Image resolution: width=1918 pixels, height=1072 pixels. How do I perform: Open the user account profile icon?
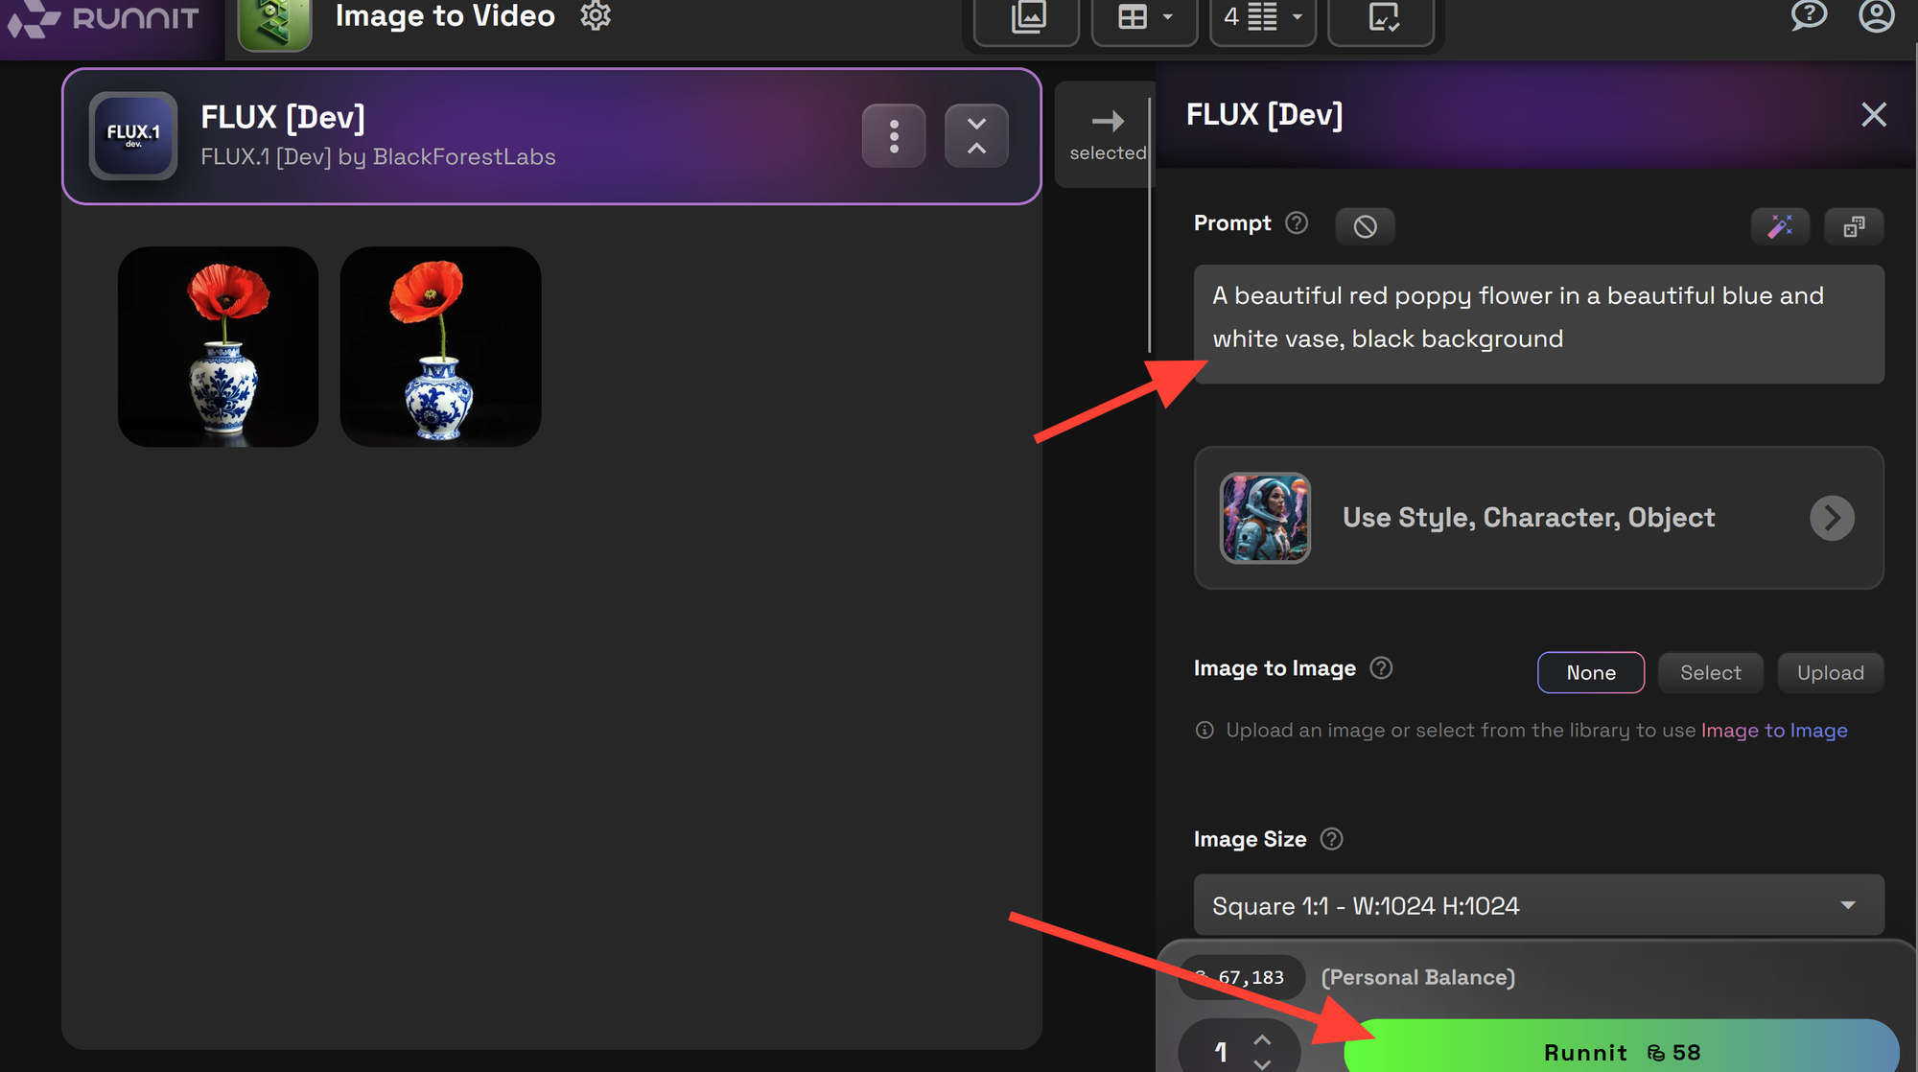[1876, 15]
